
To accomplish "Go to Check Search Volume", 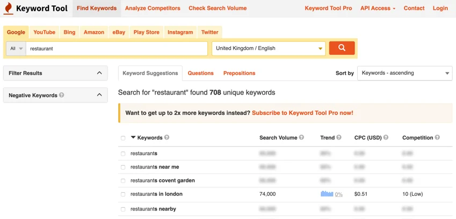I will [x=218, y=8].
